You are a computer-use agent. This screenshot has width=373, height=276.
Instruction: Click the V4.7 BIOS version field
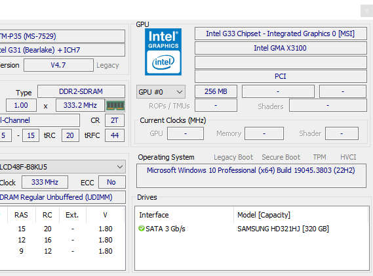[58, 65]
